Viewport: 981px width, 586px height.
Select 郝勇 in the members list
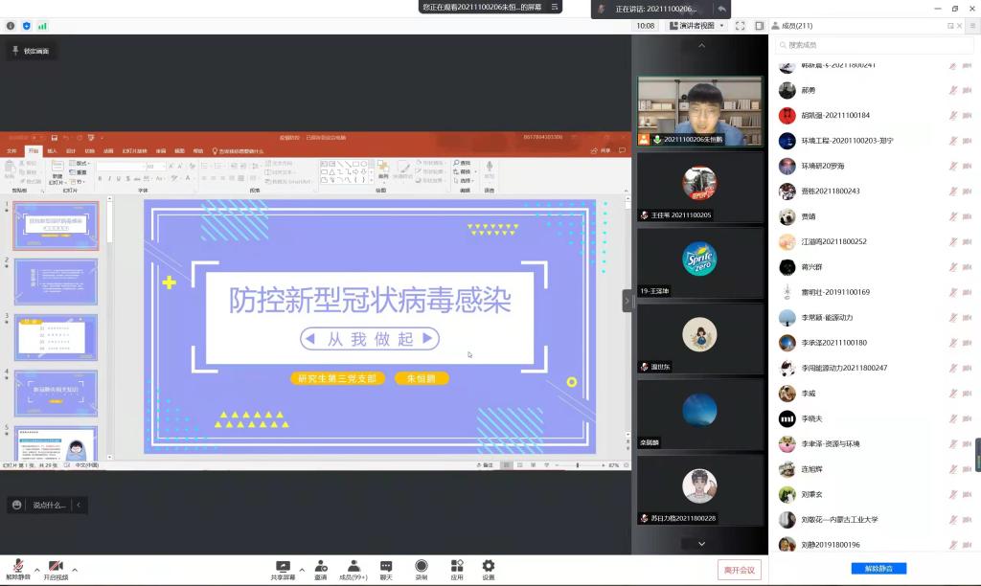(808, 90)
